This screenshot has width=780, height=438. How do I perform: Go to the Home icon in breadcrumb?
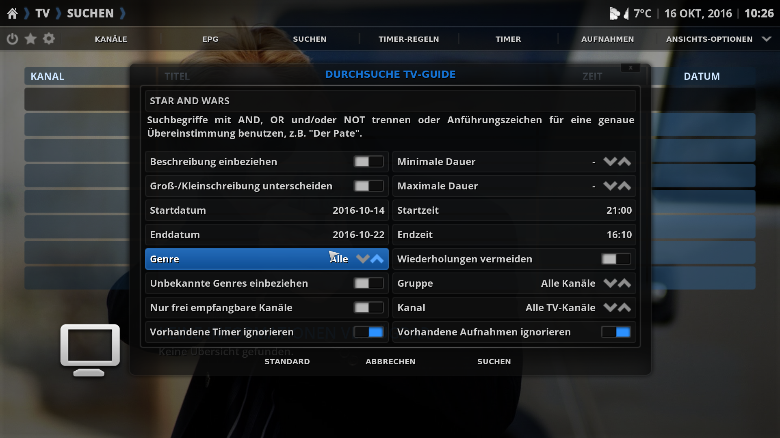(13, 13)
